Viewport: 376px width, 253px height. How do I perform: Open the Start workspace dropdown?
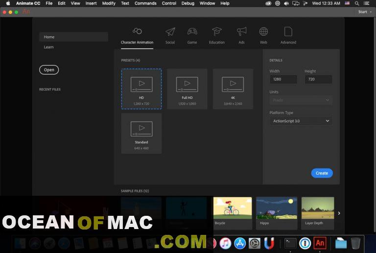click(365, 12)
